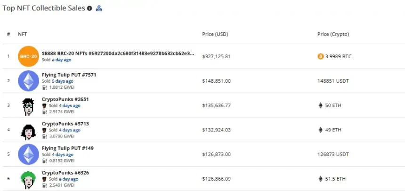Click the ETH diamond icon beside 49 ETH

coord(321,130)
